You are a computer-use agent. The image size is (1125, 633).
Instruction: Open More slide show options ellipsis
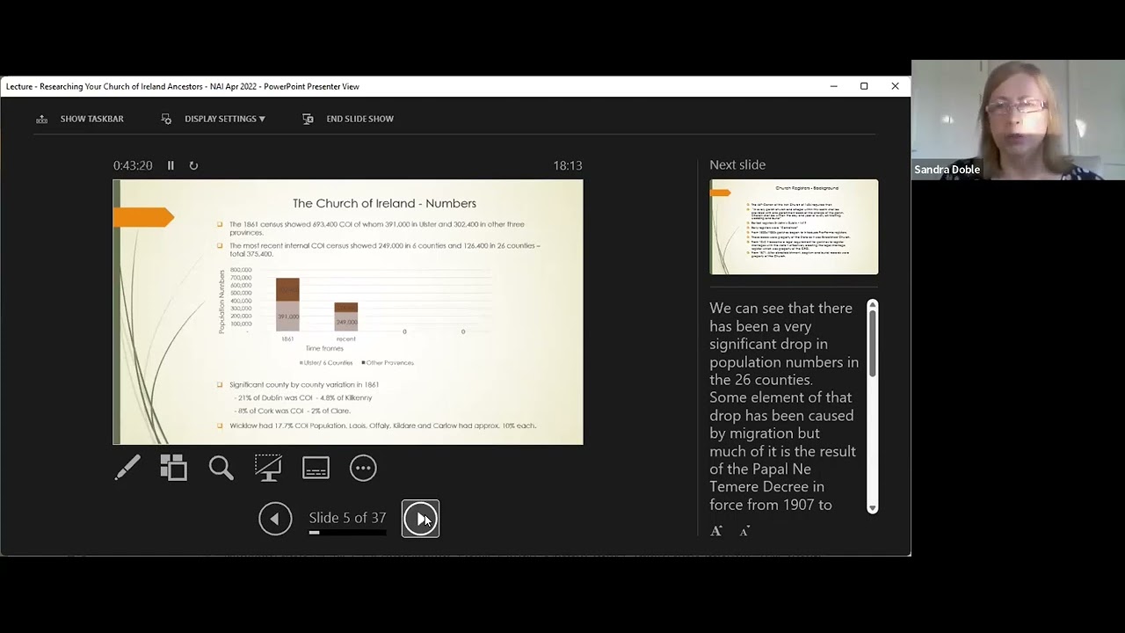tap(363, 468)
